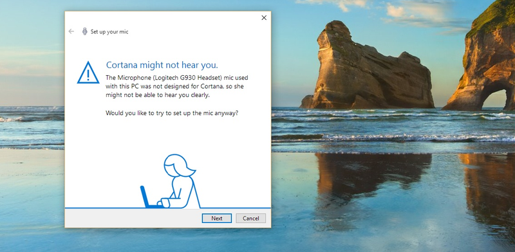The width and height of the screenshot is (515, 252).
Task: Click the microphone icon in title
Action: click(85, 32)
